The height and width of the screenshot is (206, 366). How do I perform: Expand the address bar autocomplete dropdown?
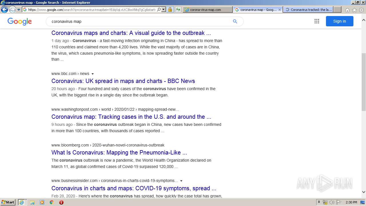point(164,9)
